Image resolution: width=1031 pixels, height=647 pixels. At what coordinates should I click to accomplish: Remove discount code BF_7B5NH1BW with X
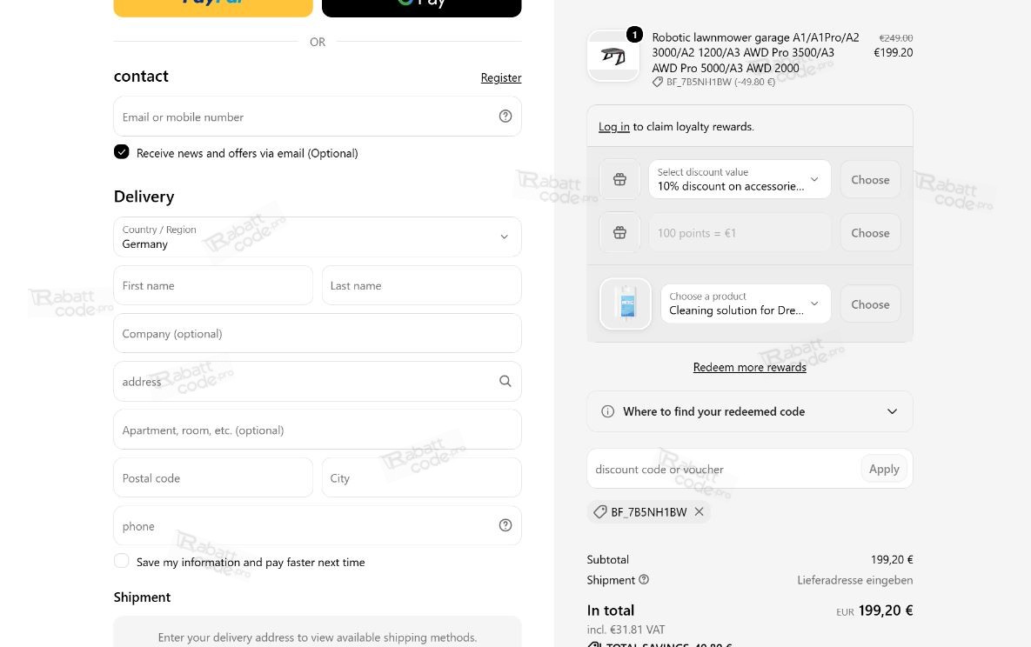click(699, 511)
